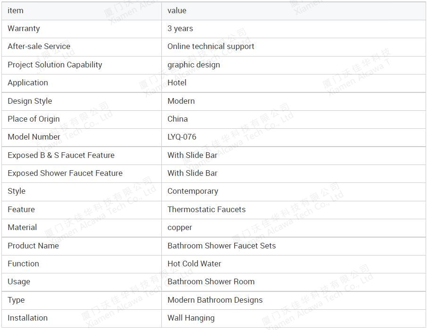Click 'Online technical support' value
Screen dimensions: 428x330
[x=211, y=47]
